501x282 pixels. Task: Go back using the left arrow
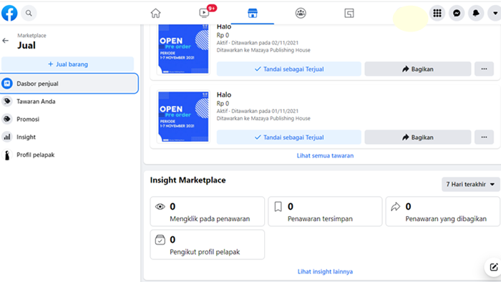tap(6, 41)
